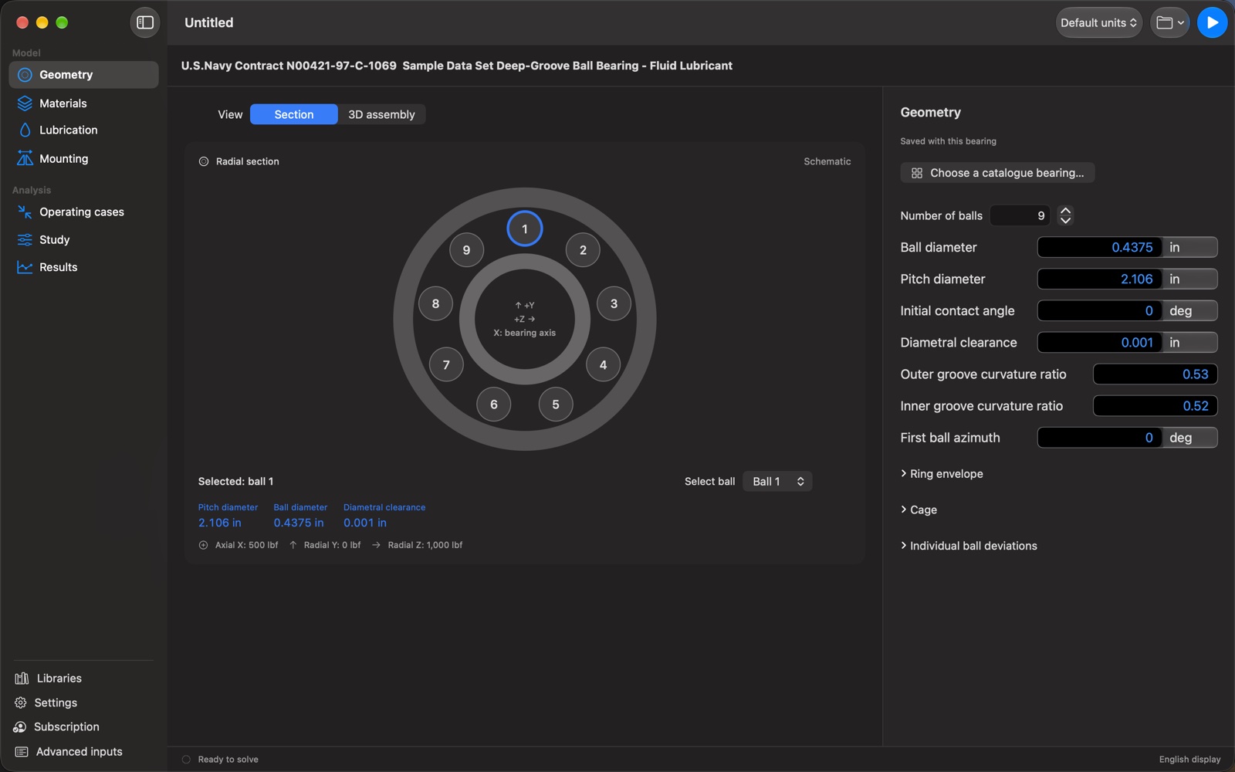Open the Subscription icon
1235x772 pixels.
pos(20,727)
